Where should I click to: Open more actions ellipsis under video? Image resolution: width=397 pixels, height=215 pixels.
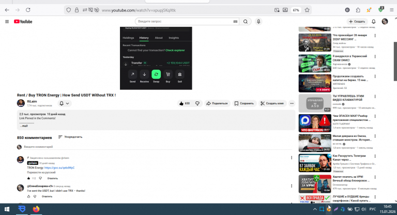tap(292, 103)
